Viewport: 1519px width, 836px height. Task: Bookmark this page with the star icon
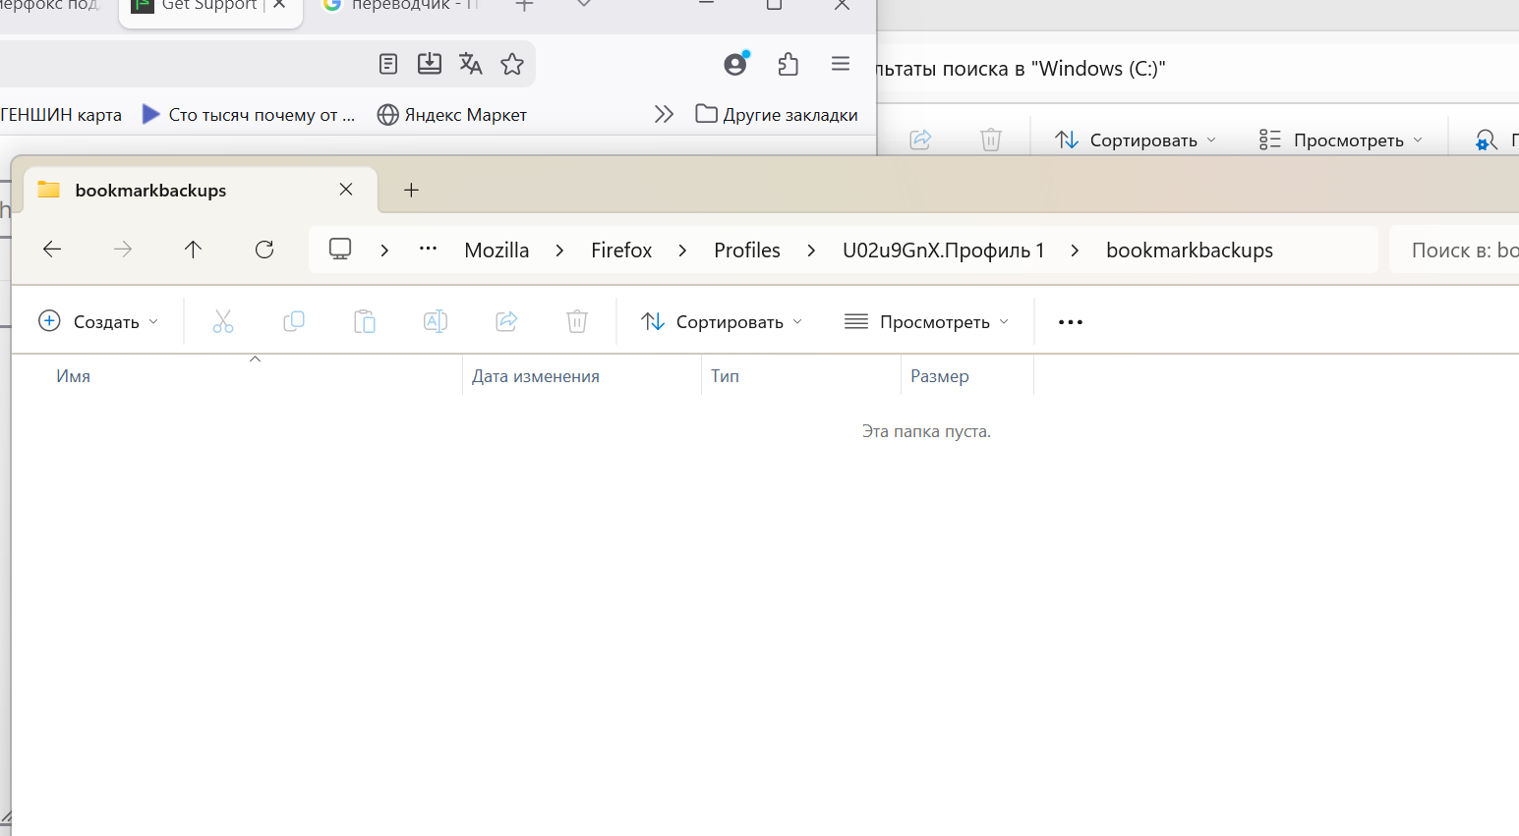click(512, 64)
